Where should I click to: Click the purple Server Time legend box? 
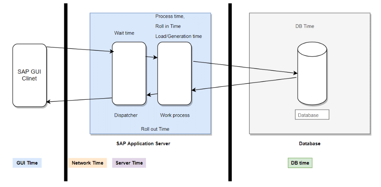[129, 163]
